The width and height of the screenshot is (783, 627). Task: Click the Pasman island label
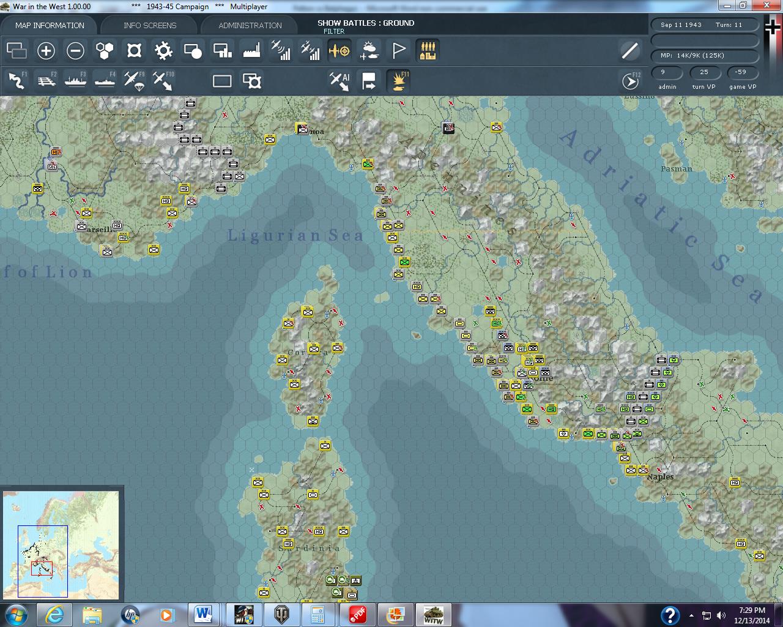pos(677,168)
